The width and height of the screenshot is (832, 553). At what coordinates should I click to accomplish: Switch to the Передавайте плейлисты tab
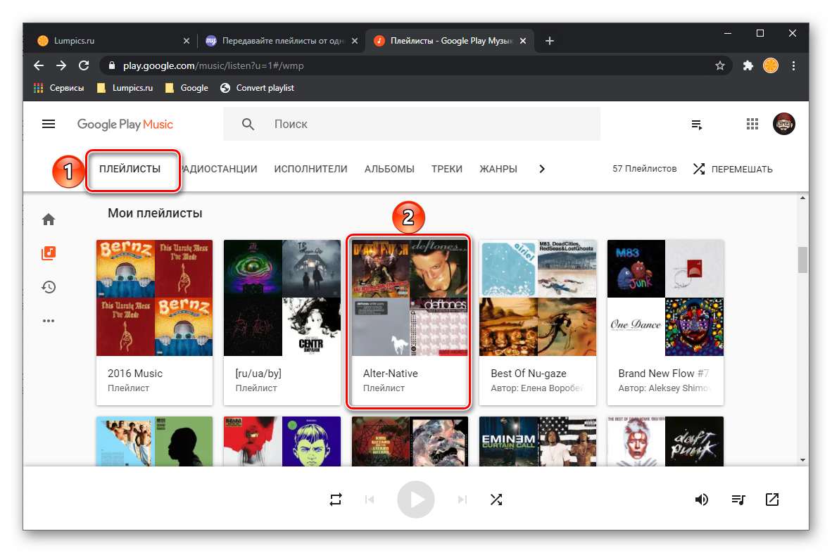pos(281,41)
